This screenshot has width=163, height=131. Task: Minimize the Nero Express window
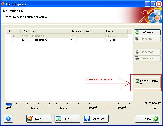click(x=147, y=4)
